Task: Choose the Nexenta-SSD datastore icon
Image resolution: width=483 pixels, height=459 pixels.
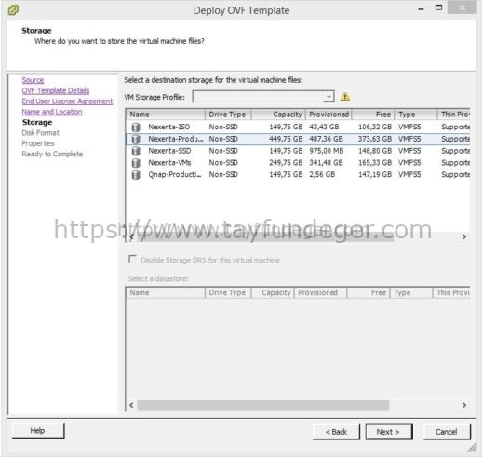Action: (136, 151)
